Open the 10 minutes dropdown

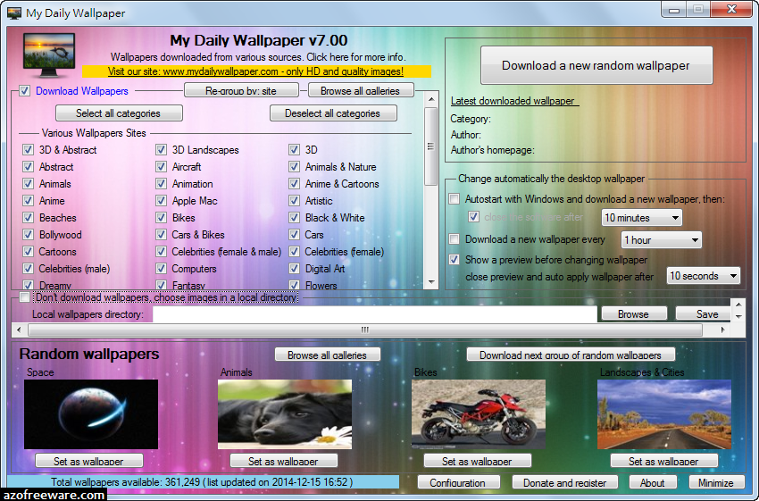pos(641,218)
